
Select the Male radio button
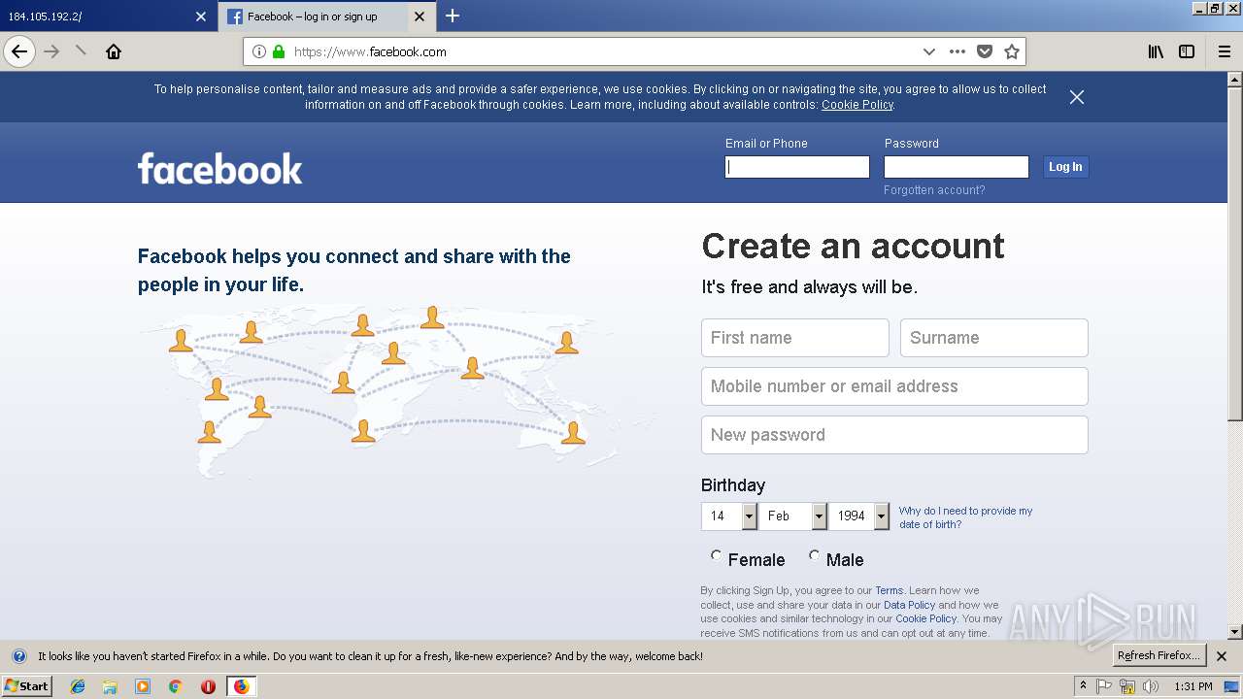pos(814,556)
